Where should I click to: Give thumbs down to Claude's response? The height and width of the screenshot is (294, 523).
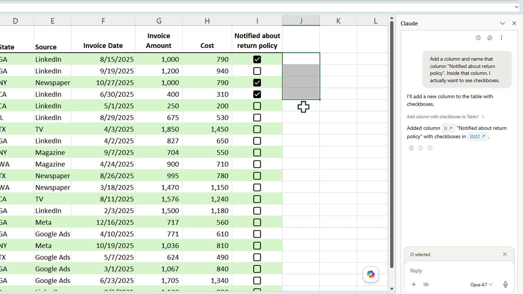tap(430, 148)
